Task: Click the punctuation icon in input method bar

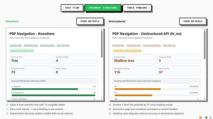Action: tap(211, 117)
